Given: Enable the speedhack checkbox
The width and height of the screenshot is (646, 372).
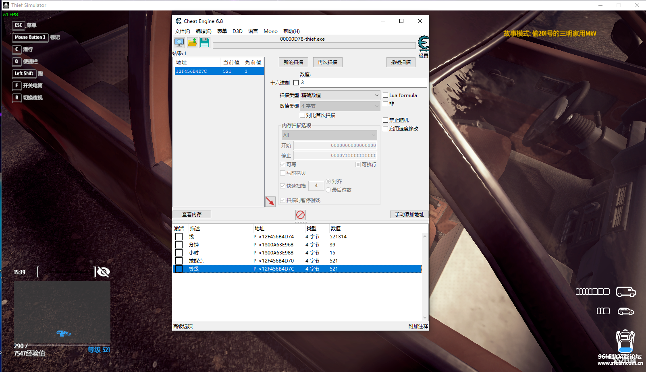Looking at the screenshot, I should [x=386, y=129].
